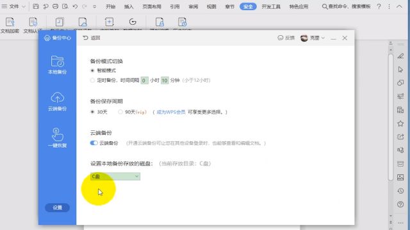This screenshot has width=410, height=230.
Task: Collapse the ribbon with the chevron
Action: point(399,6)
